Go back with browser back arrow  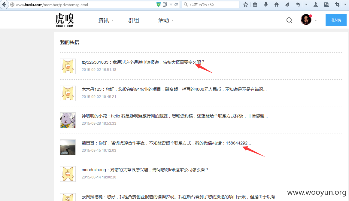4,5
